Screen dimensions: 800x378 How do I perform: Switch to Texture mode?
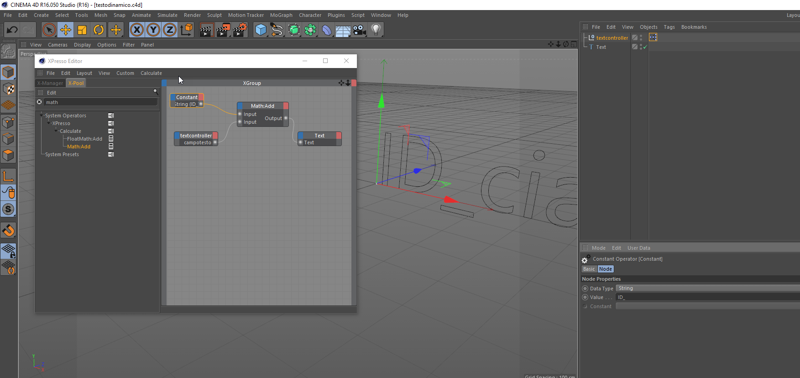point(9,89)
